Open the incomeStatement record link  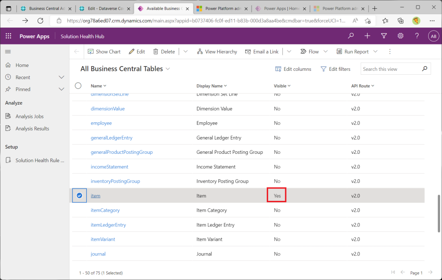pyautogui.click(x=109, y=167)
